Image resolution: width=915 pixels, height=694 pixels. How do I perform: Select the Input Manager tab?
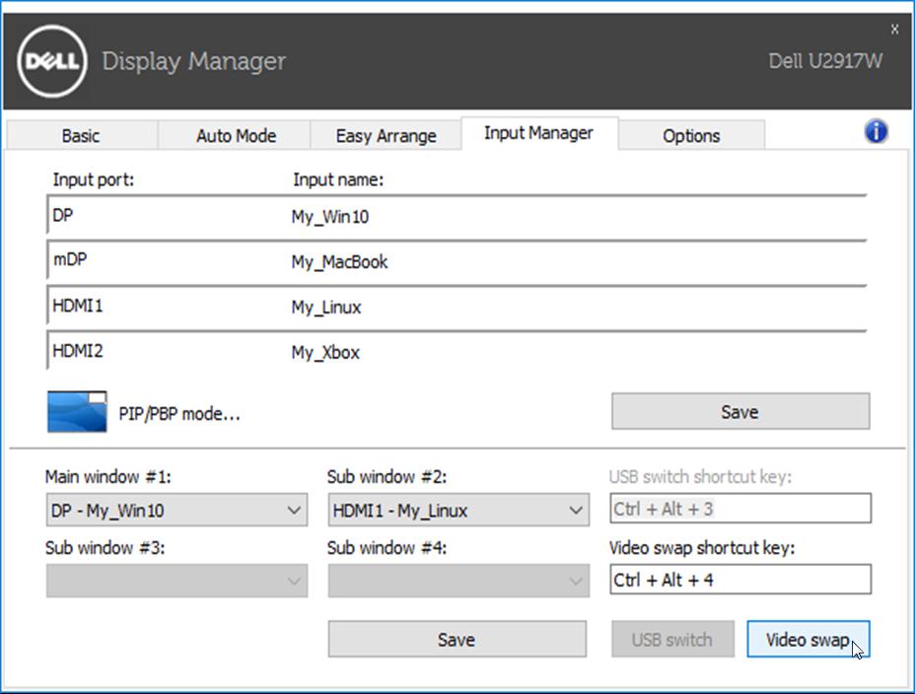pyautogui.click(x=538, y=133)
